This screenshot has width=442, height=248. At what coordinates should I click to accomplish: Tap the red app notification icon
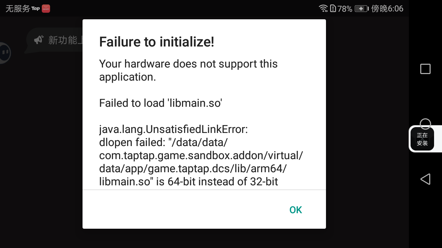pyautogui.click(x=46, y=9)
